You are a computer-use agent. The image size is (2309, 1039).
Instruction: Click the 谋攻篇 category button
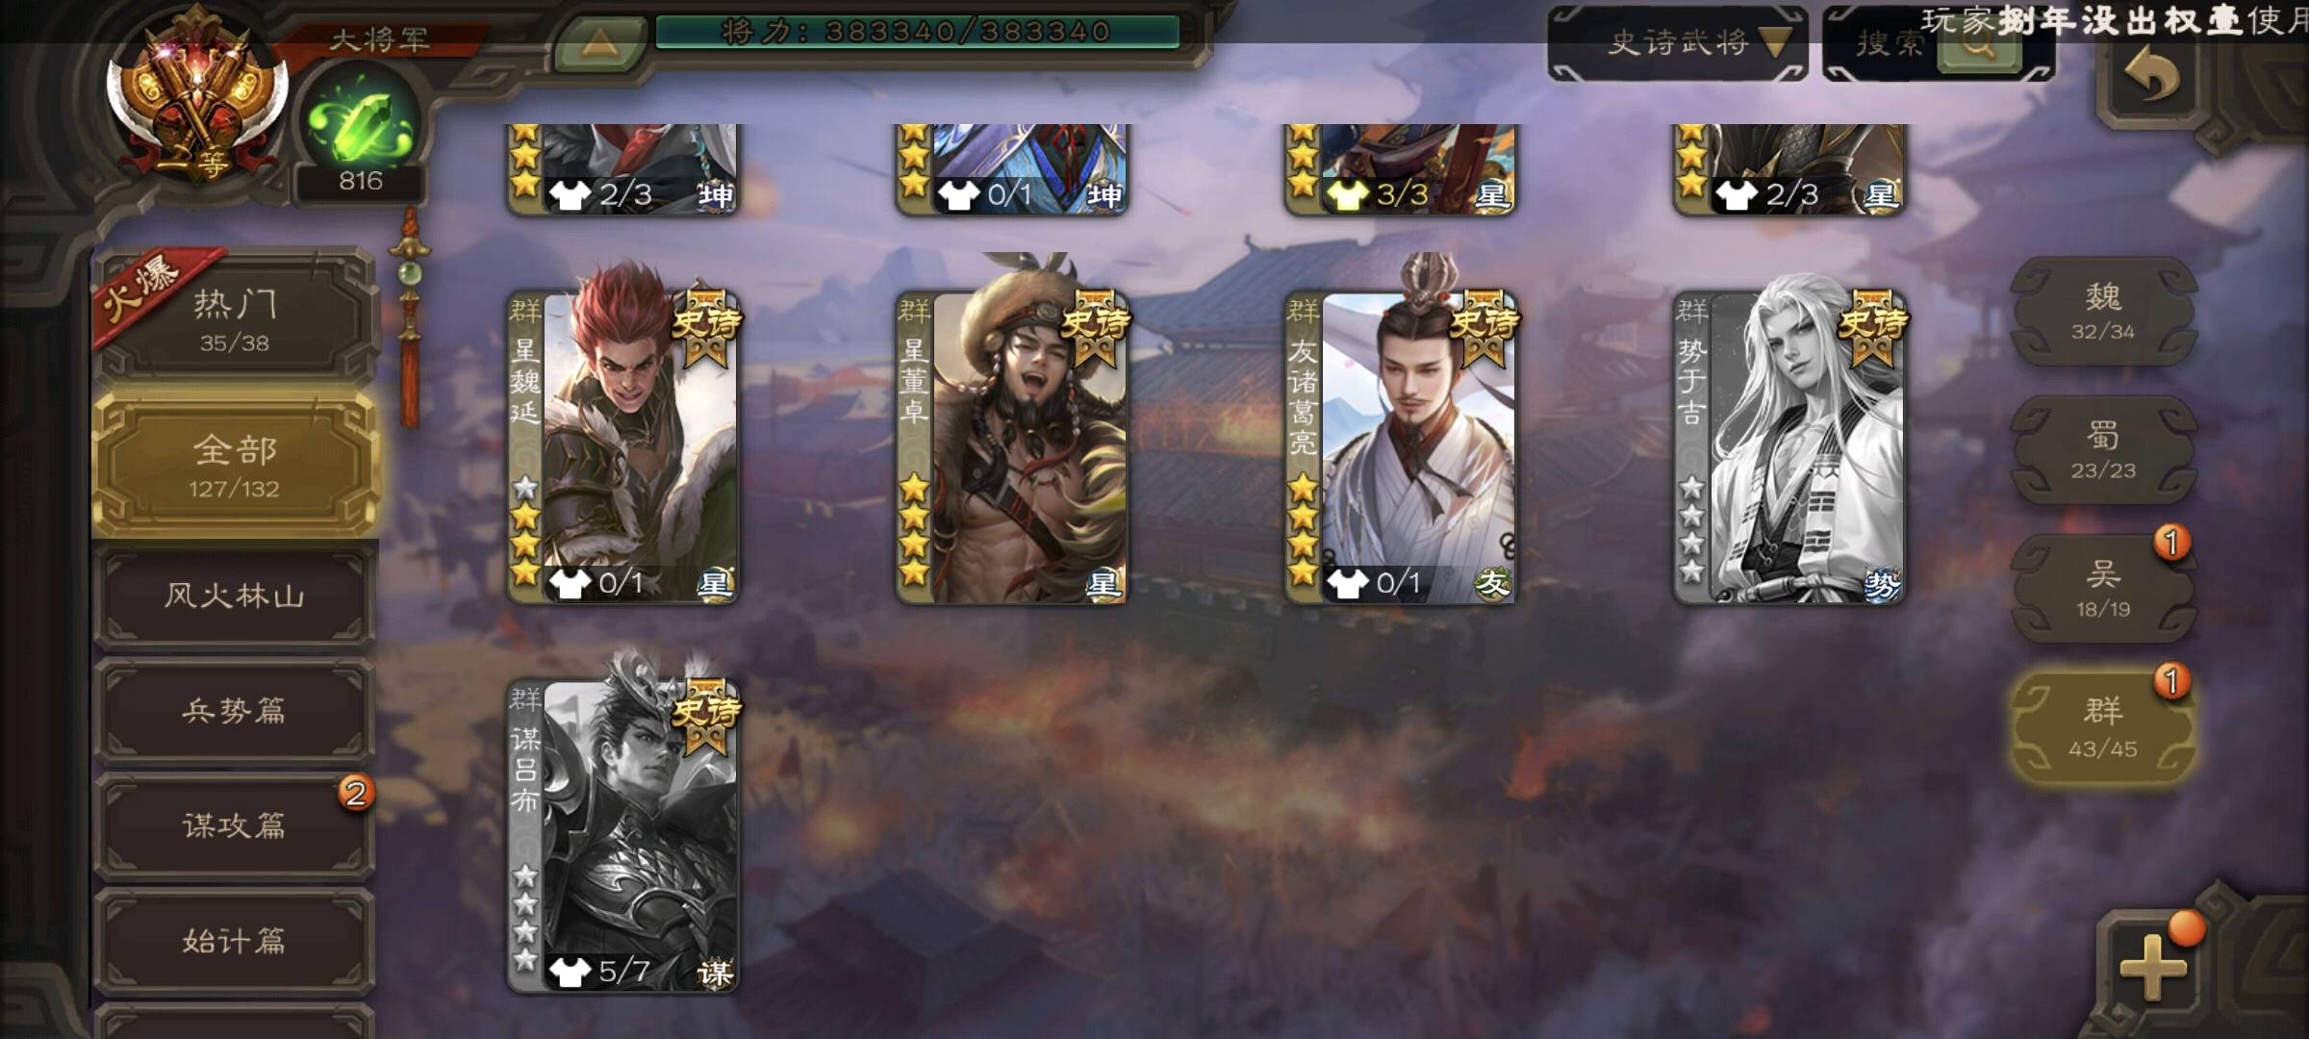coord(235,825)
